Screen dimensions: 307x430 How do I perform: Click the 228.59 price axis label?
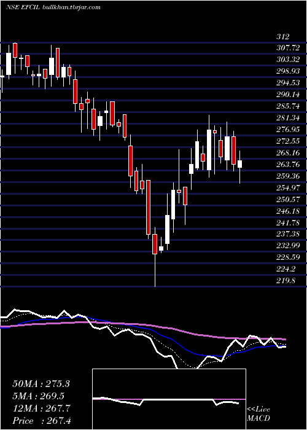coord(289,257)
